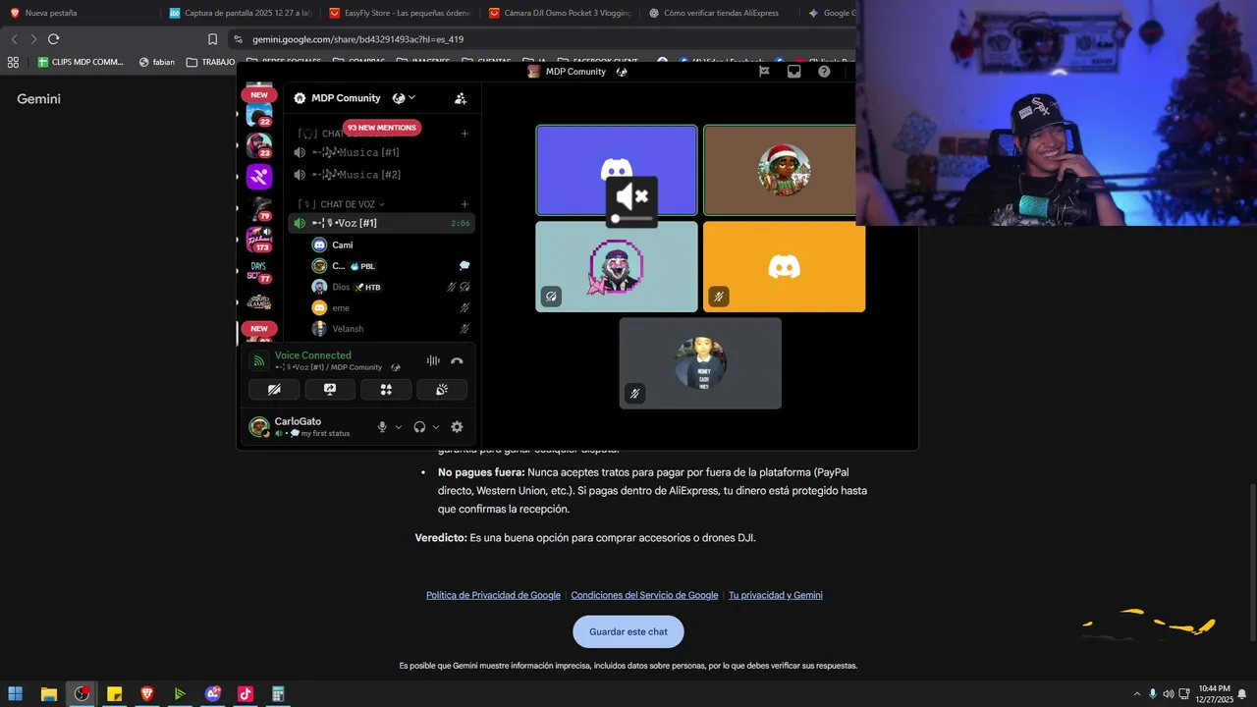This screenshot has width=1257, height=707.
Task: Switch to Cómo verificar tiendas AliExpress tab
Action: (x=719, y=13)
